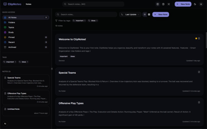
Task: Click magnifier icon in the global search
Action: [65, 4]
